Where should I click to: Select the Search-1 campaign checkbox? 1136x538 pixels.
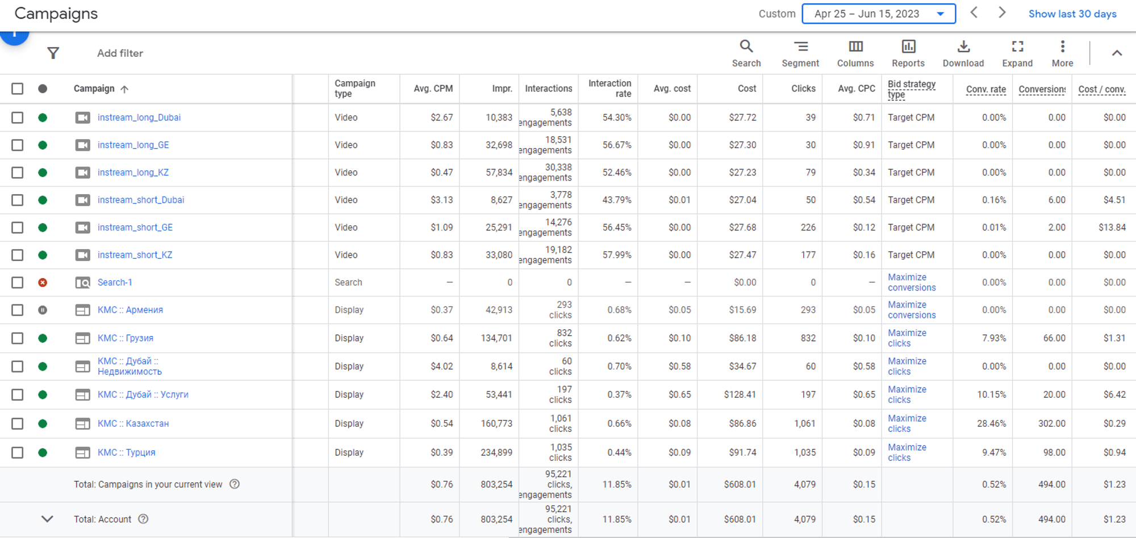(x=18, y=283)
